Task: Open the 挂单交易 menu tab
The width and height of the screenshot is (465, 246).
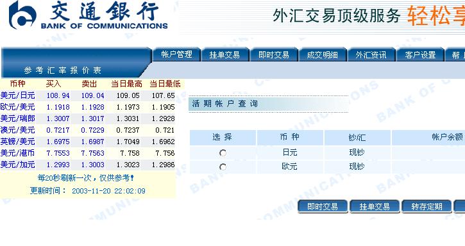Action: tap(224, 54)
